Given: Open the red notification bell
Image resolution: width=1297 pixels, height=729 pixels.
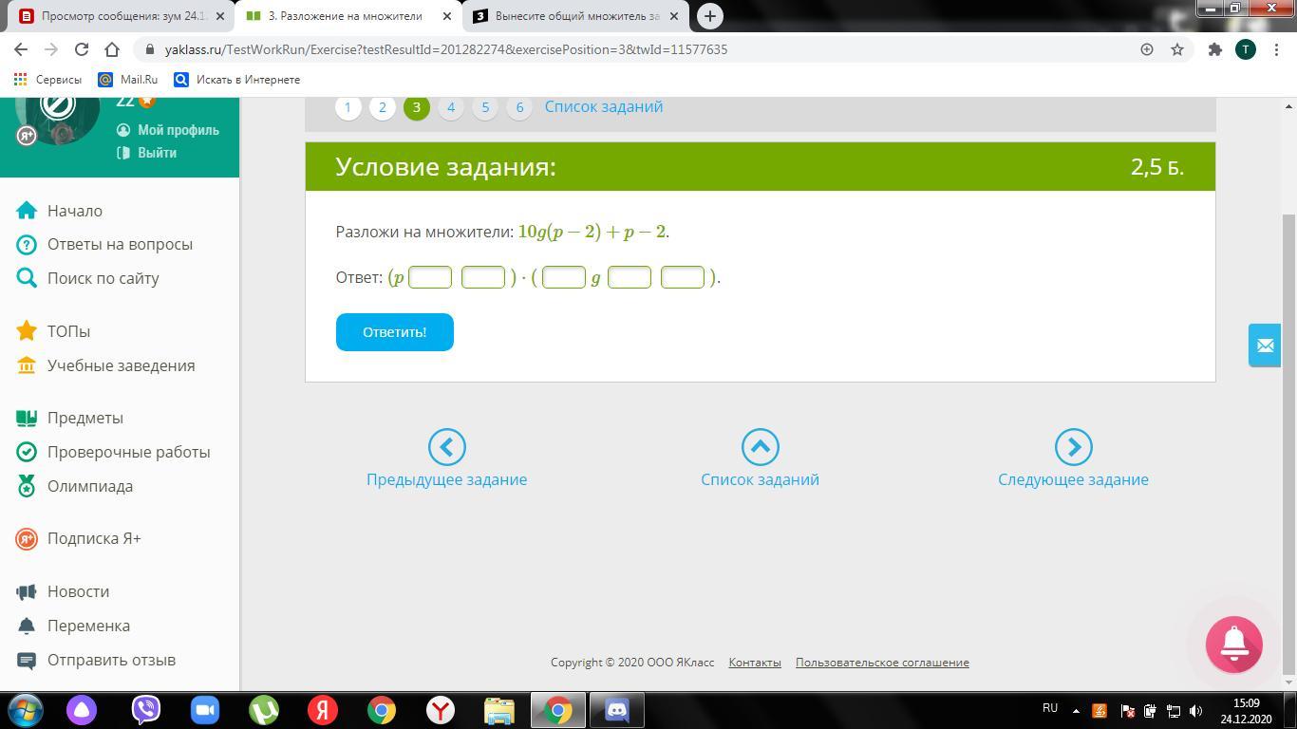Looking at the screenshot, I should click(x=1234, y=645).
